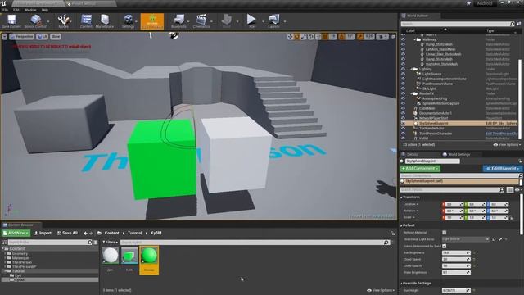524x295 pixels.
Task: Select the Content Browser tab
Action: click(20, 225)
